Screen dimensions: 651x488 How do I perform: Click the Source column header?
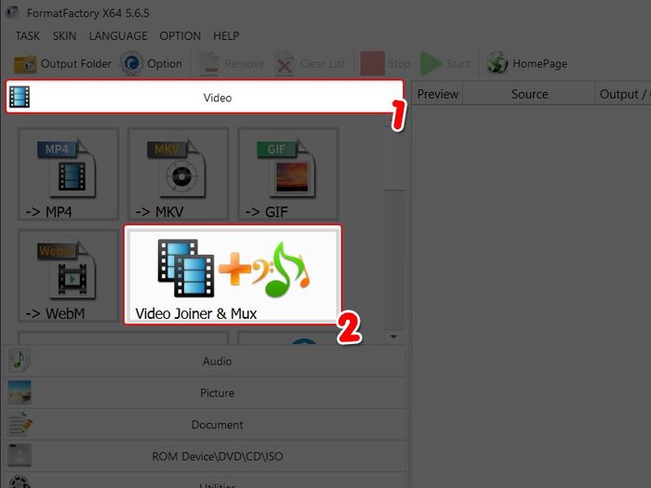529,94
